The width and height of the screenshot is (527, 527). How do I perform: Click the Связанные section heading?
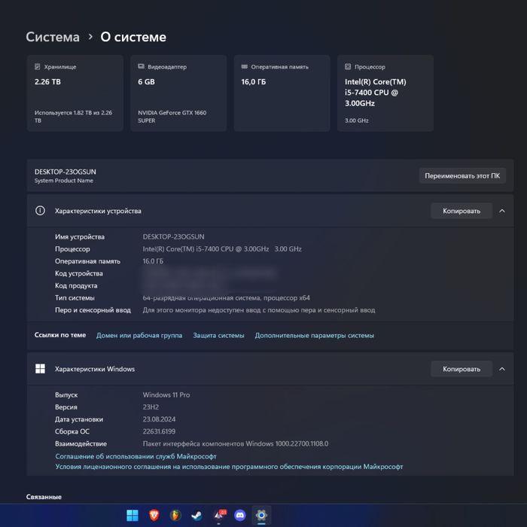pyautogui.click(x=44, y=497)
